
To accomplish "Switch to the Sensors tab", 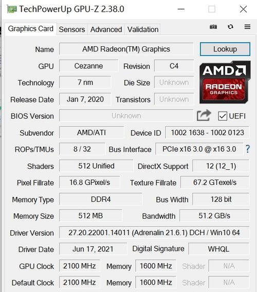I will [x=72, y=29].
